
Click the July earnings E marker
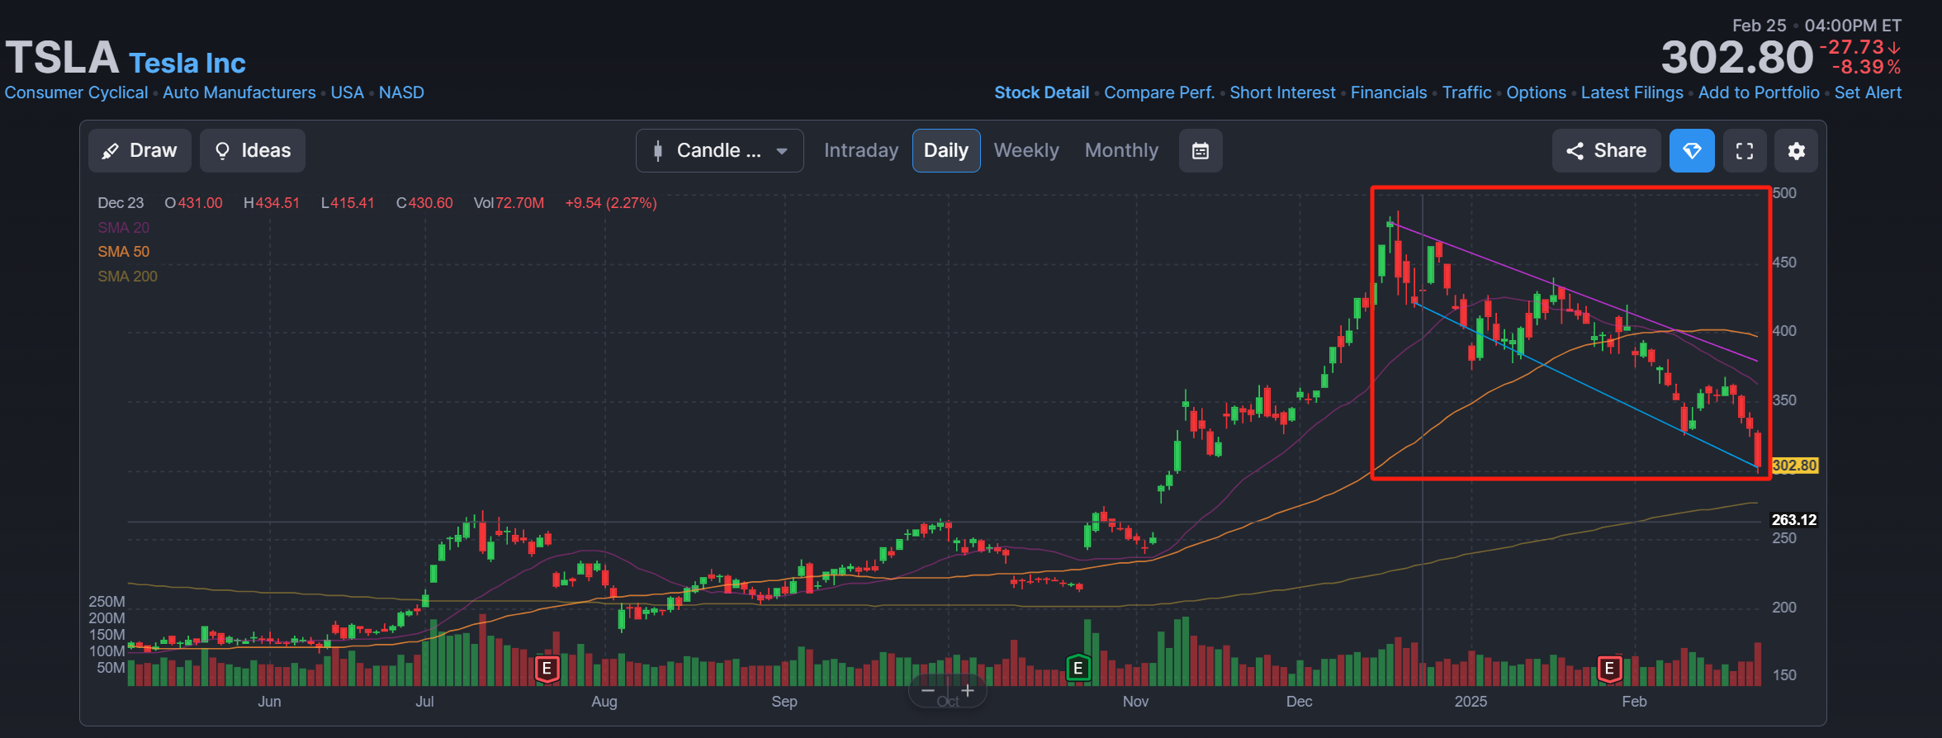coord(547,668)
